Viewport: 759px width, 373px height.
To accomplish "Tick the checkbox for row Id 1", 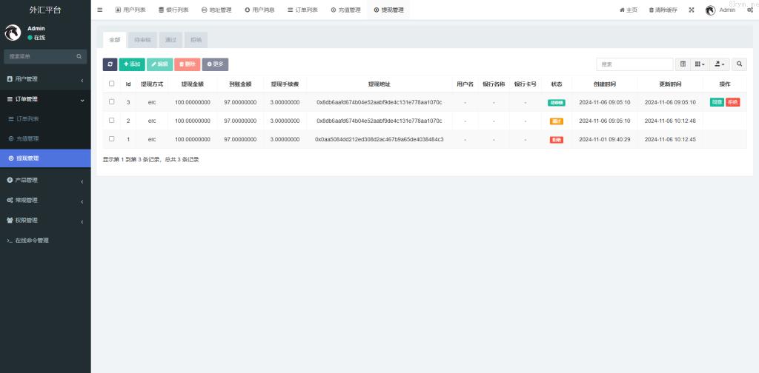I will coord(112,139).
